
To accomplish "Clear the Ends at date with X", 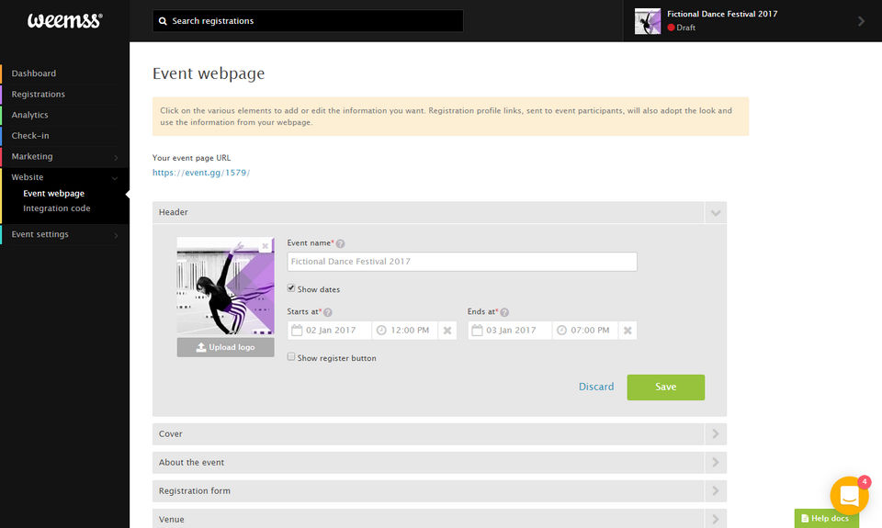I will click(628, 331).
